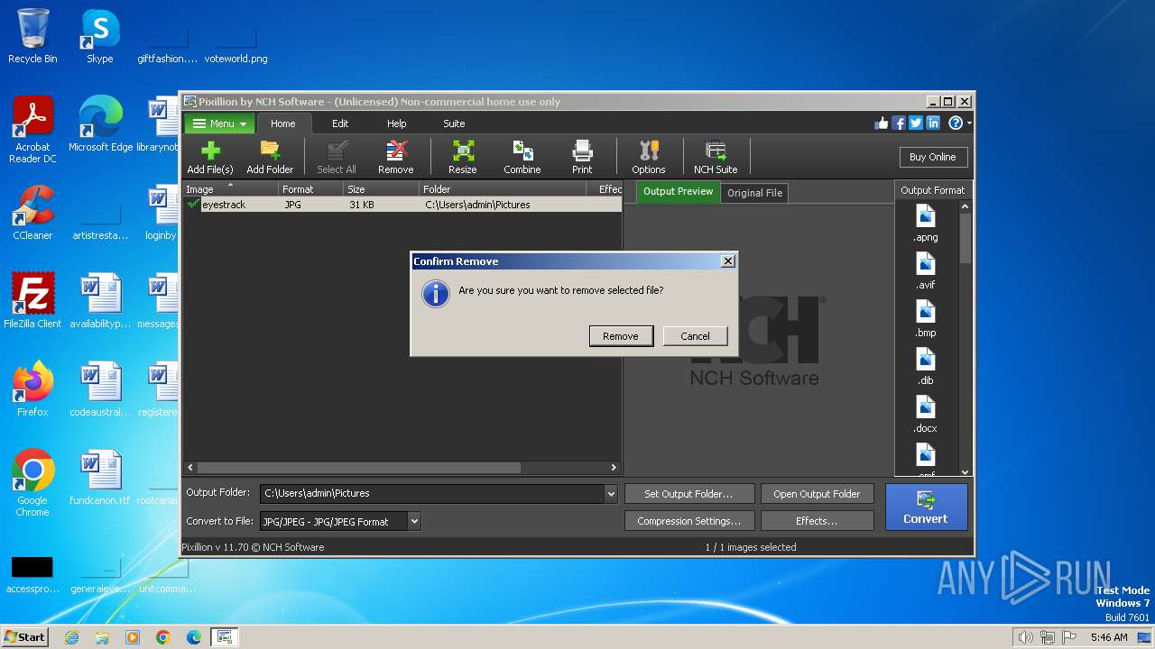Open the Recycle Bin desktop icon
Screen dimensions: 1155x649
click(x=32, y=37)
